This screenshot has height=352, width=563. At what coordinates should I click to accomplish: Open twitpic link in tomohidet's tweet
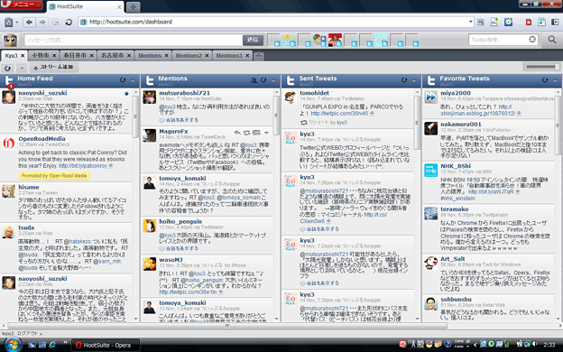[339, 114]
